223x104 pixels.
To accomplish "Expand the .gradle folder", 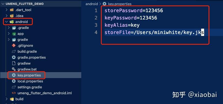I will (x=9, y=28).
